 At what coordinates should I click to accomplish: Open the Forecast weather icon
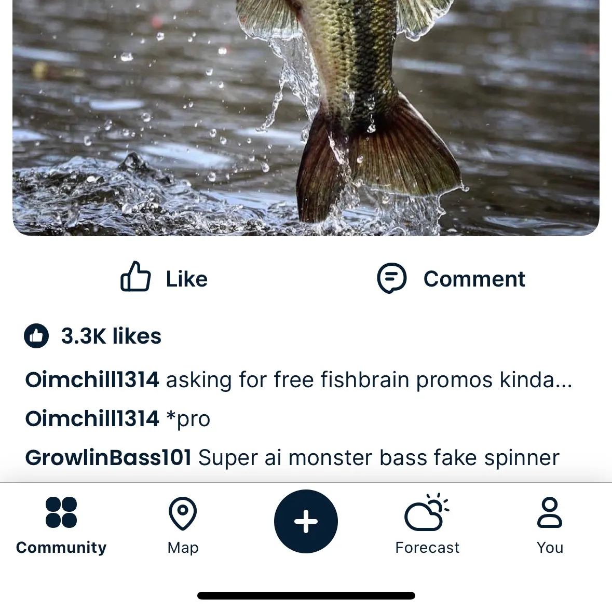pos(427,514)
